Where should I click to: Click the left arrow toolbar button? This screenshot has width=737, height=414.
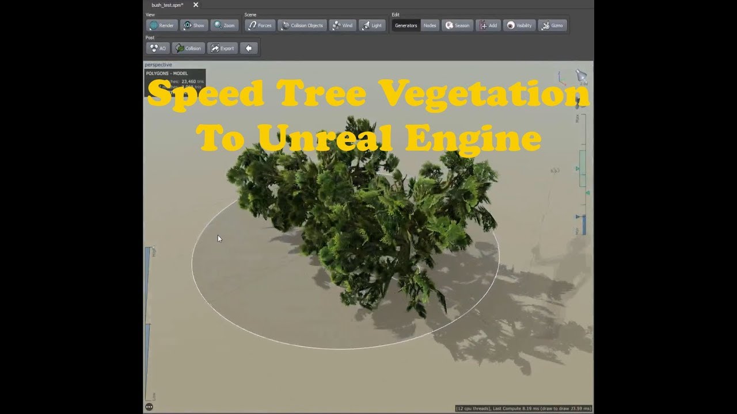point(249,48)
